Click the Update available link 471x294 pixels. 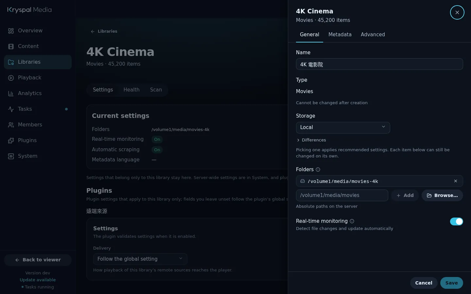pos(38,280)
